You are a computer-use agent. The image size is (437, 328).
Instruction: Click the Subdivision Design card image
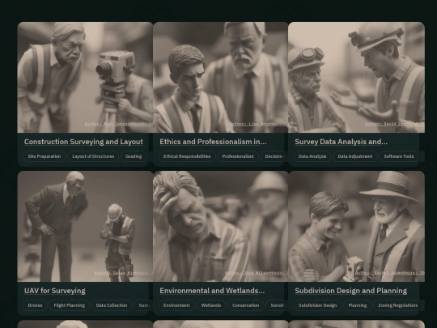tap(356, 226)
